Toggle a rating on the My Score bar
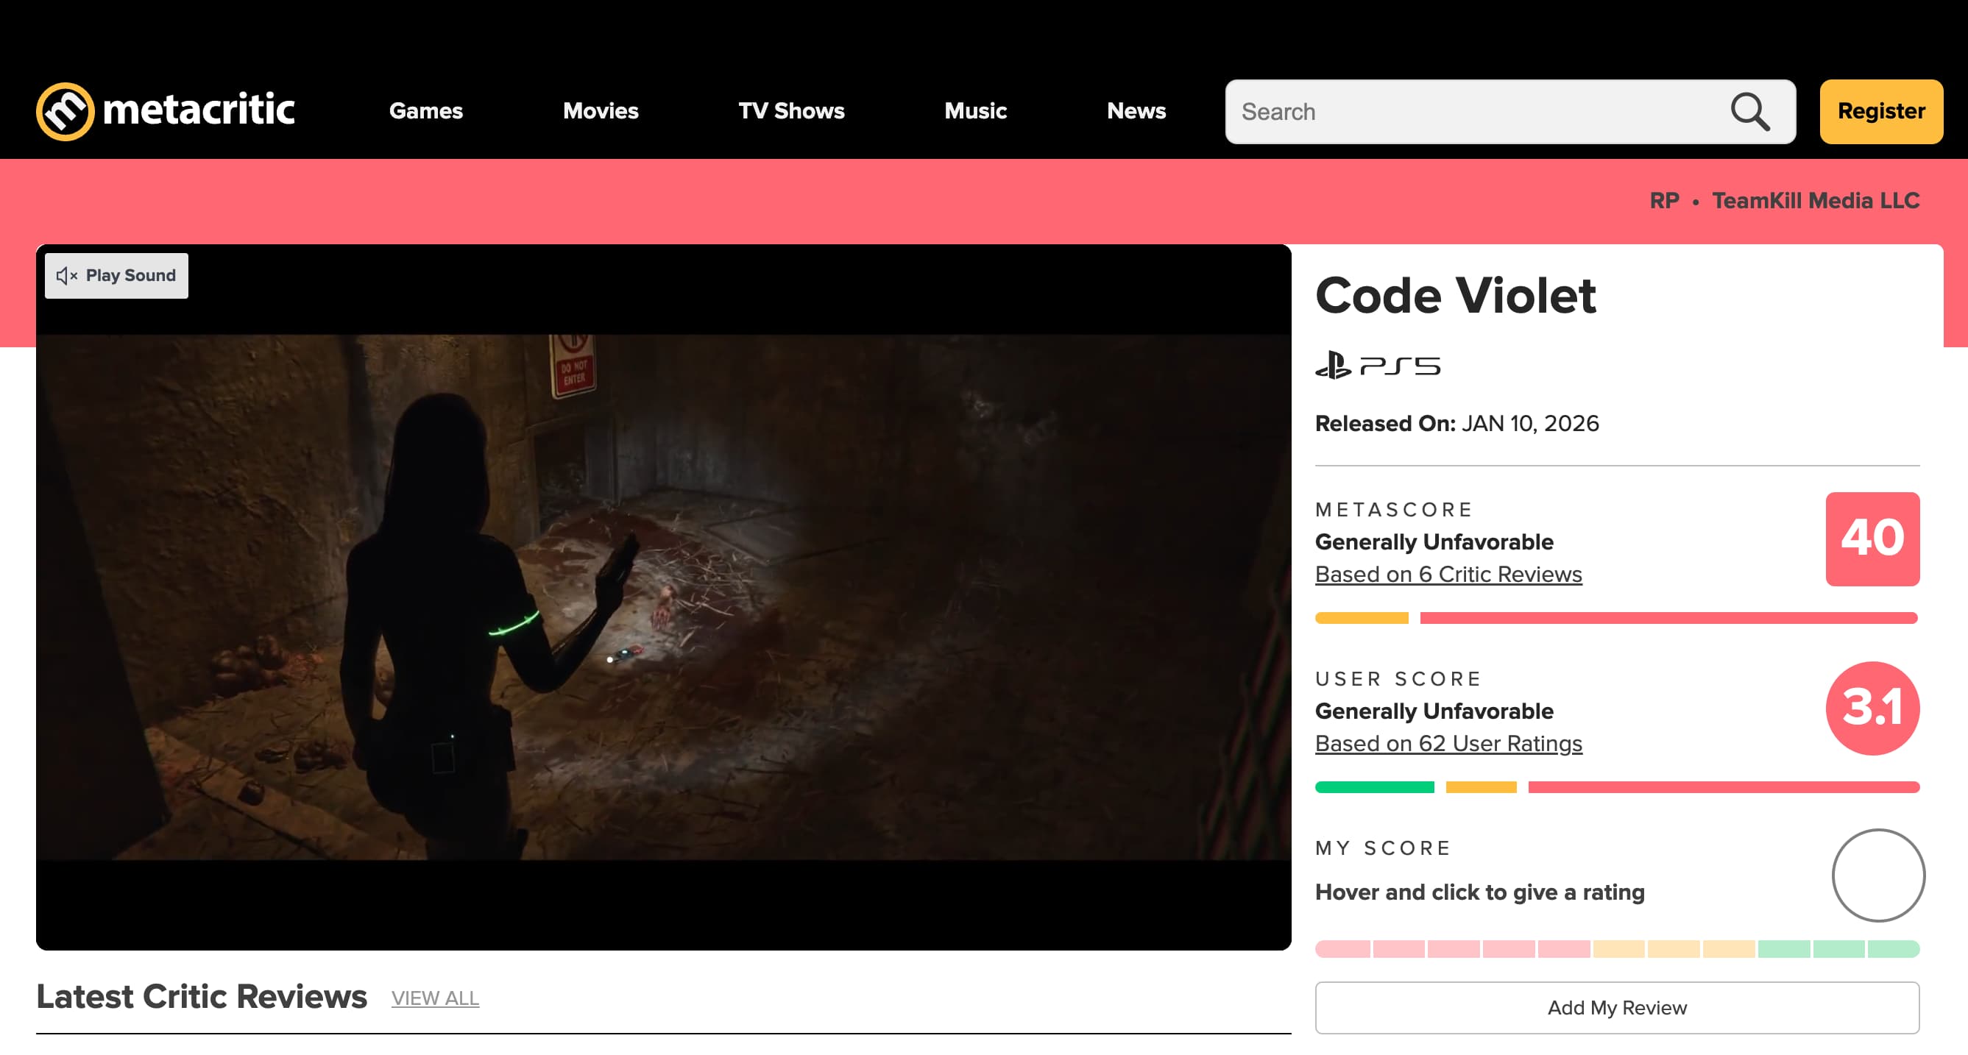 tap(1616, 948)
